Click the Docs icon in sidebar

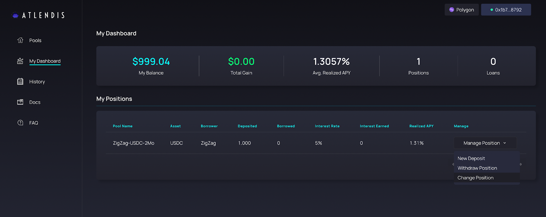pyautogui.click(x=20, y=102)
